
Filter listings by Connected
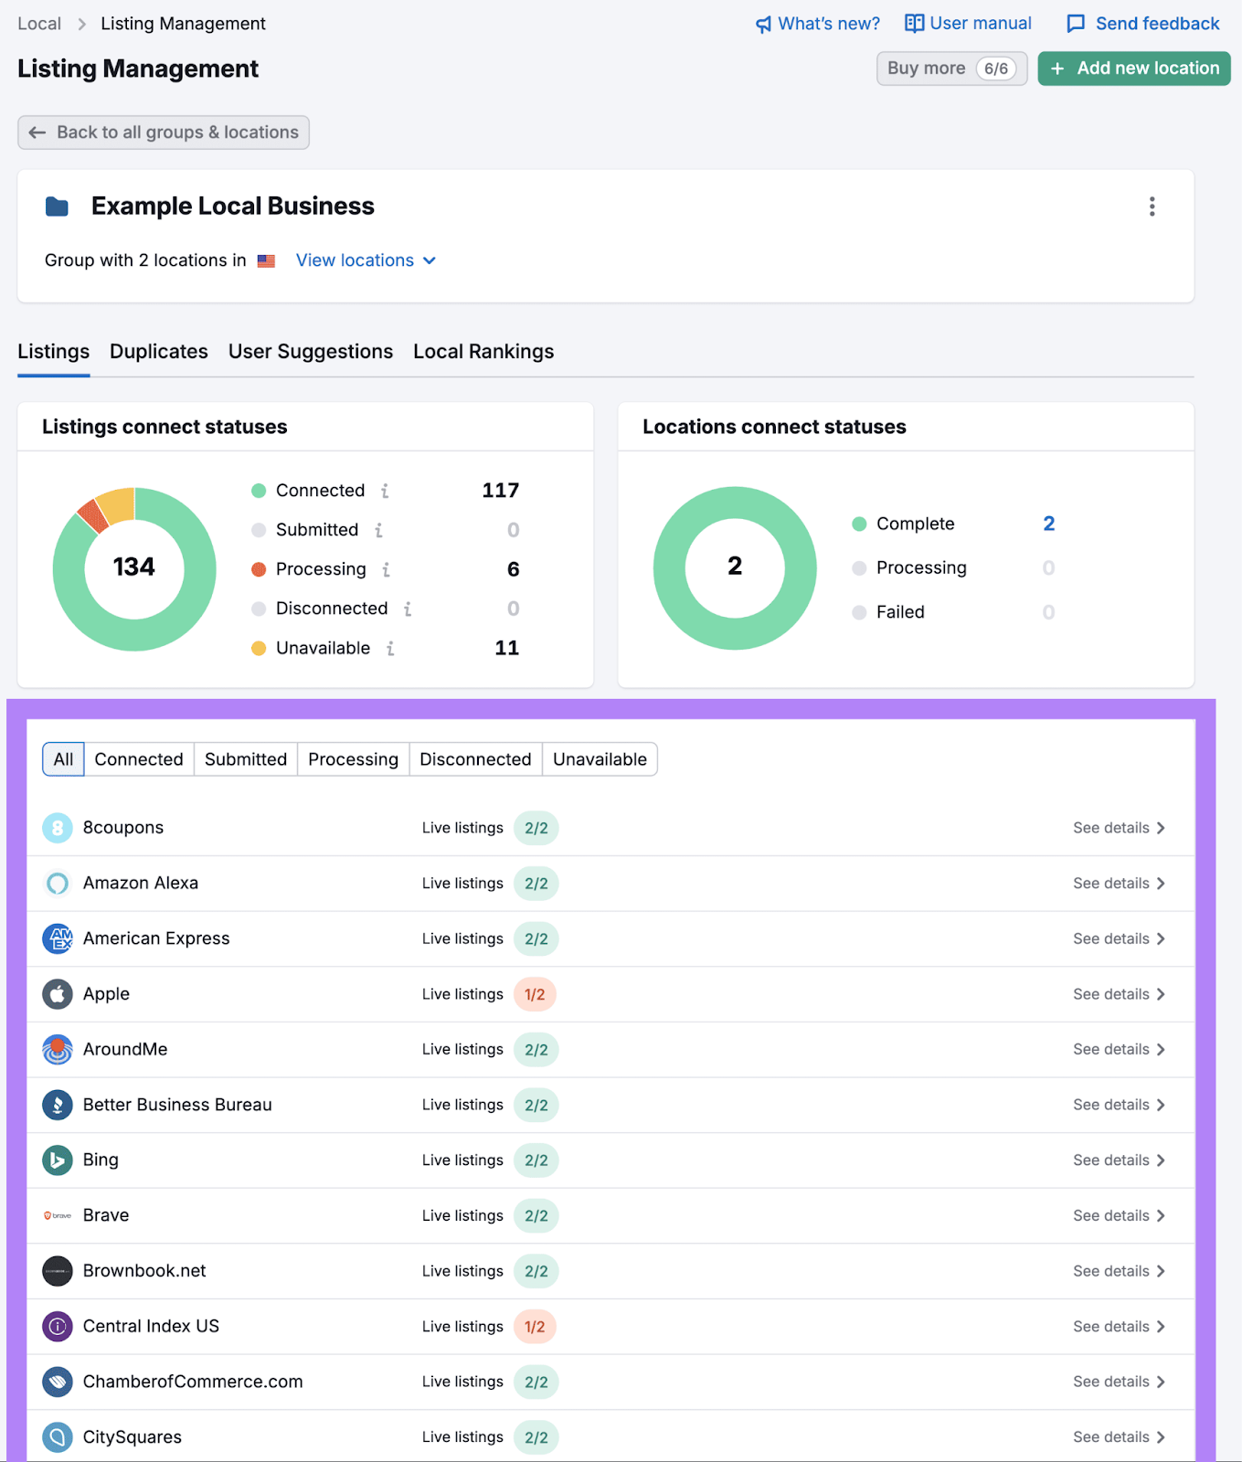click(x=139, y=759)
